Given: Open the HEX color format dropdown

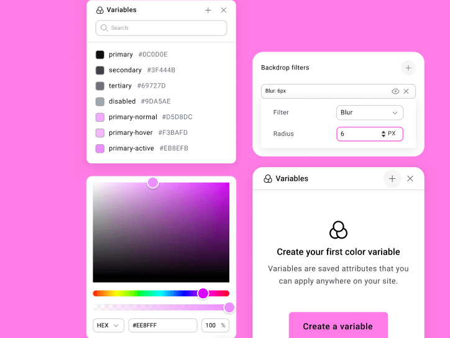Looking at the screenshot, I should tap(108, 326).
